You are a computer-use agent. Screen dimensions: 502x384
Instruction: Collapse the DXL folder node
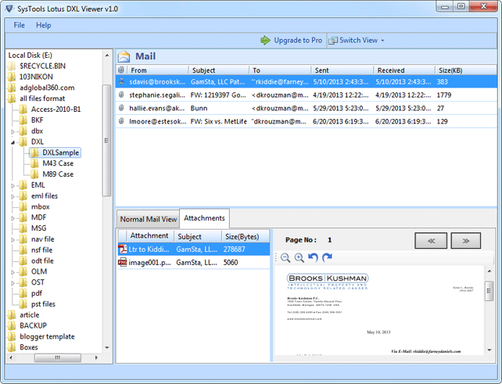(x=13, y=142)
